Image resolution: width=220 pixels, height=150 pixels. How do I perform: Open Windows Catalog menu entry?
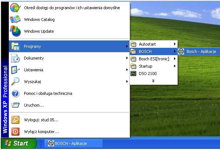tap(69, 19)
